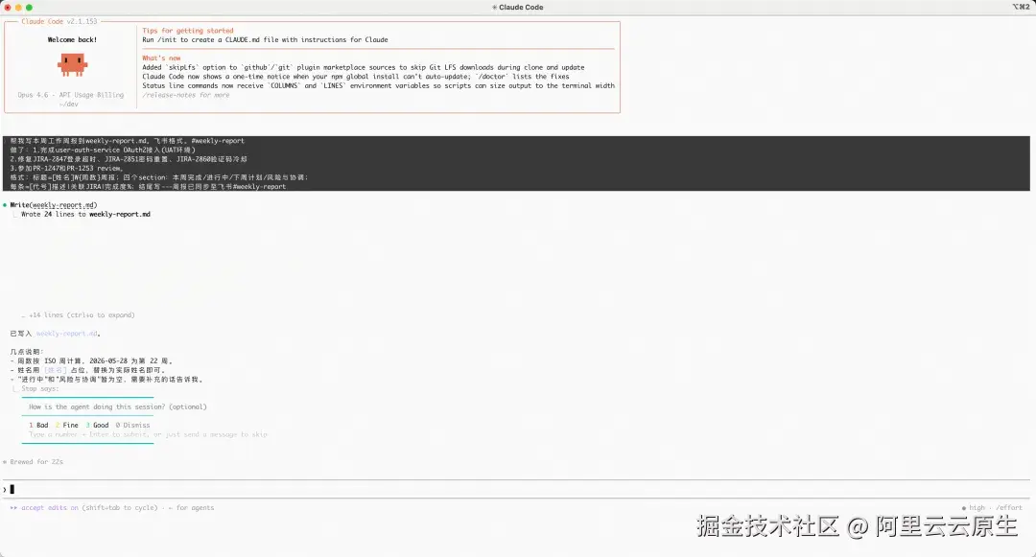This screenshot has width=1036, height=557.
Task: Click the "What's new" heading
Action: [161, 58]
